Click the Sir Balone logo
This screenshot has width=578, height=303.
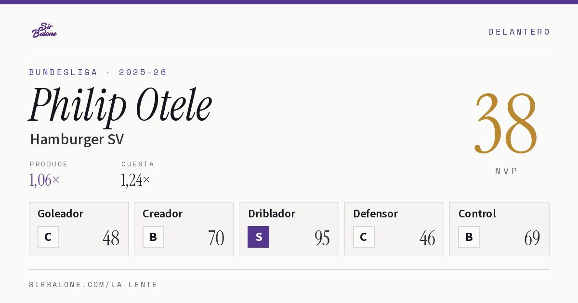[44, 30]
